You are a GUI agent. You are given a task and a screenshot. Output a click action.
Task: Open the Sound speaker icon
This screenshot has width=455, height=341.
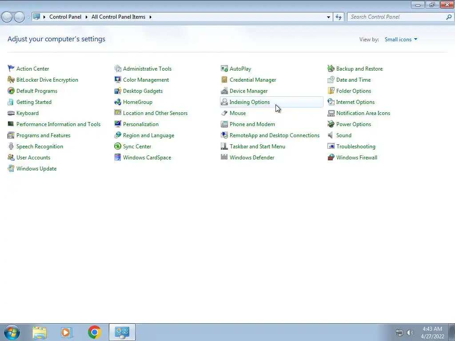tap(331, 135)
